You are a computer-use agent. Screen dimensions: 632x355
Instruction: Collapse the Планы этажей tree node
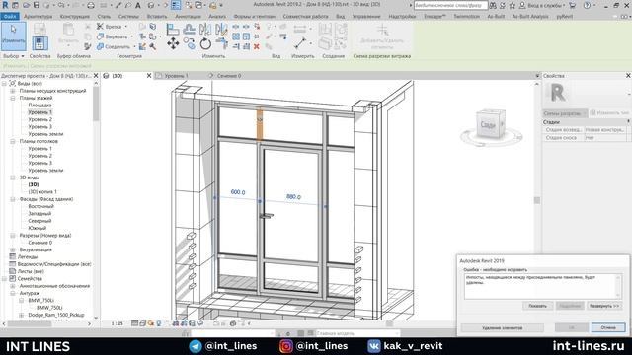click(13, 98)
